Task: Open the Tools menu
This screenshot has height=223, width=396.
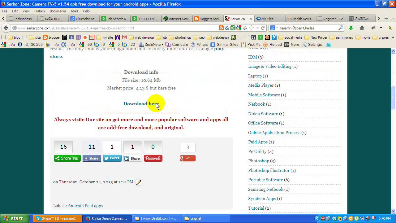Action: click(74, 11)
